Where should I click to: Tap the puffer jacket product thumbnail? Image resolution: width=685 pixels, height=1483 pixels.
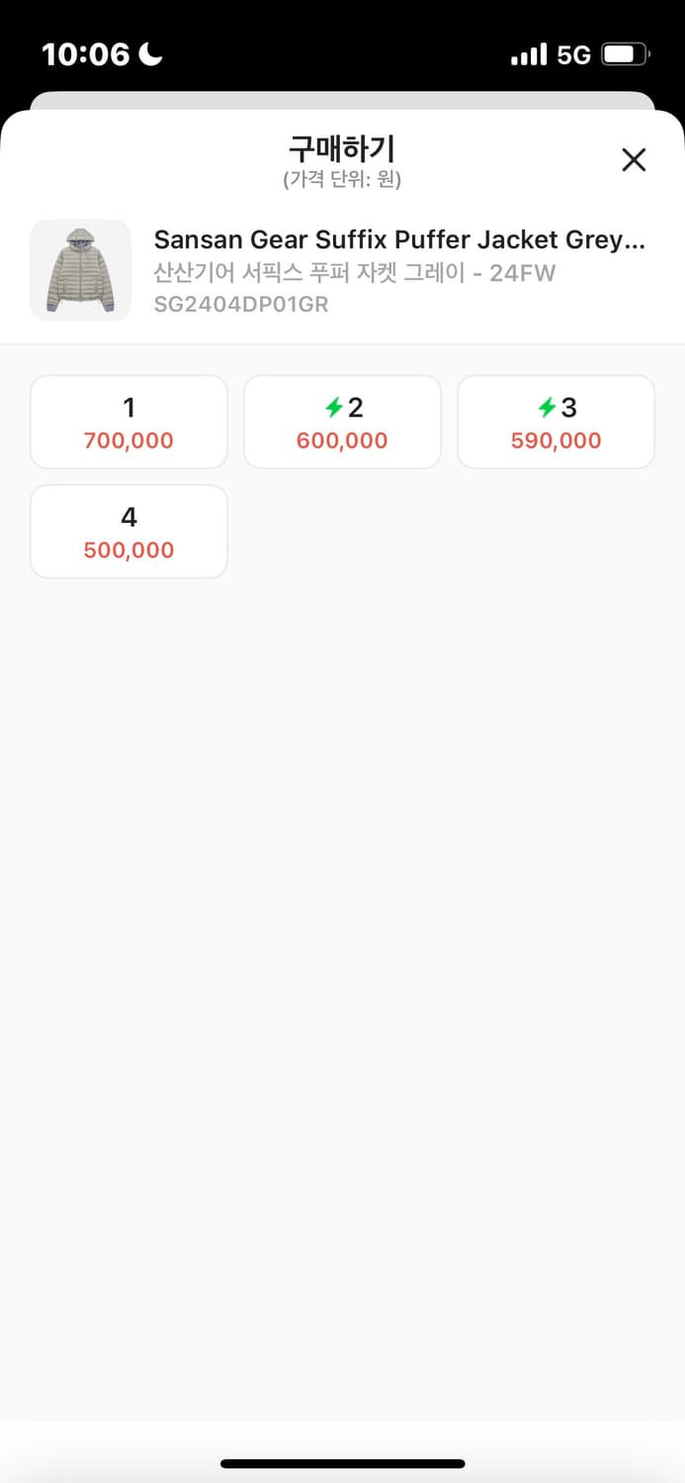tap(80, 270)
